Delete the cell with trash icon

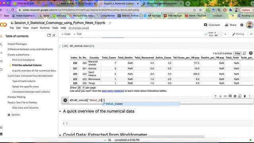tap(245, 96)
